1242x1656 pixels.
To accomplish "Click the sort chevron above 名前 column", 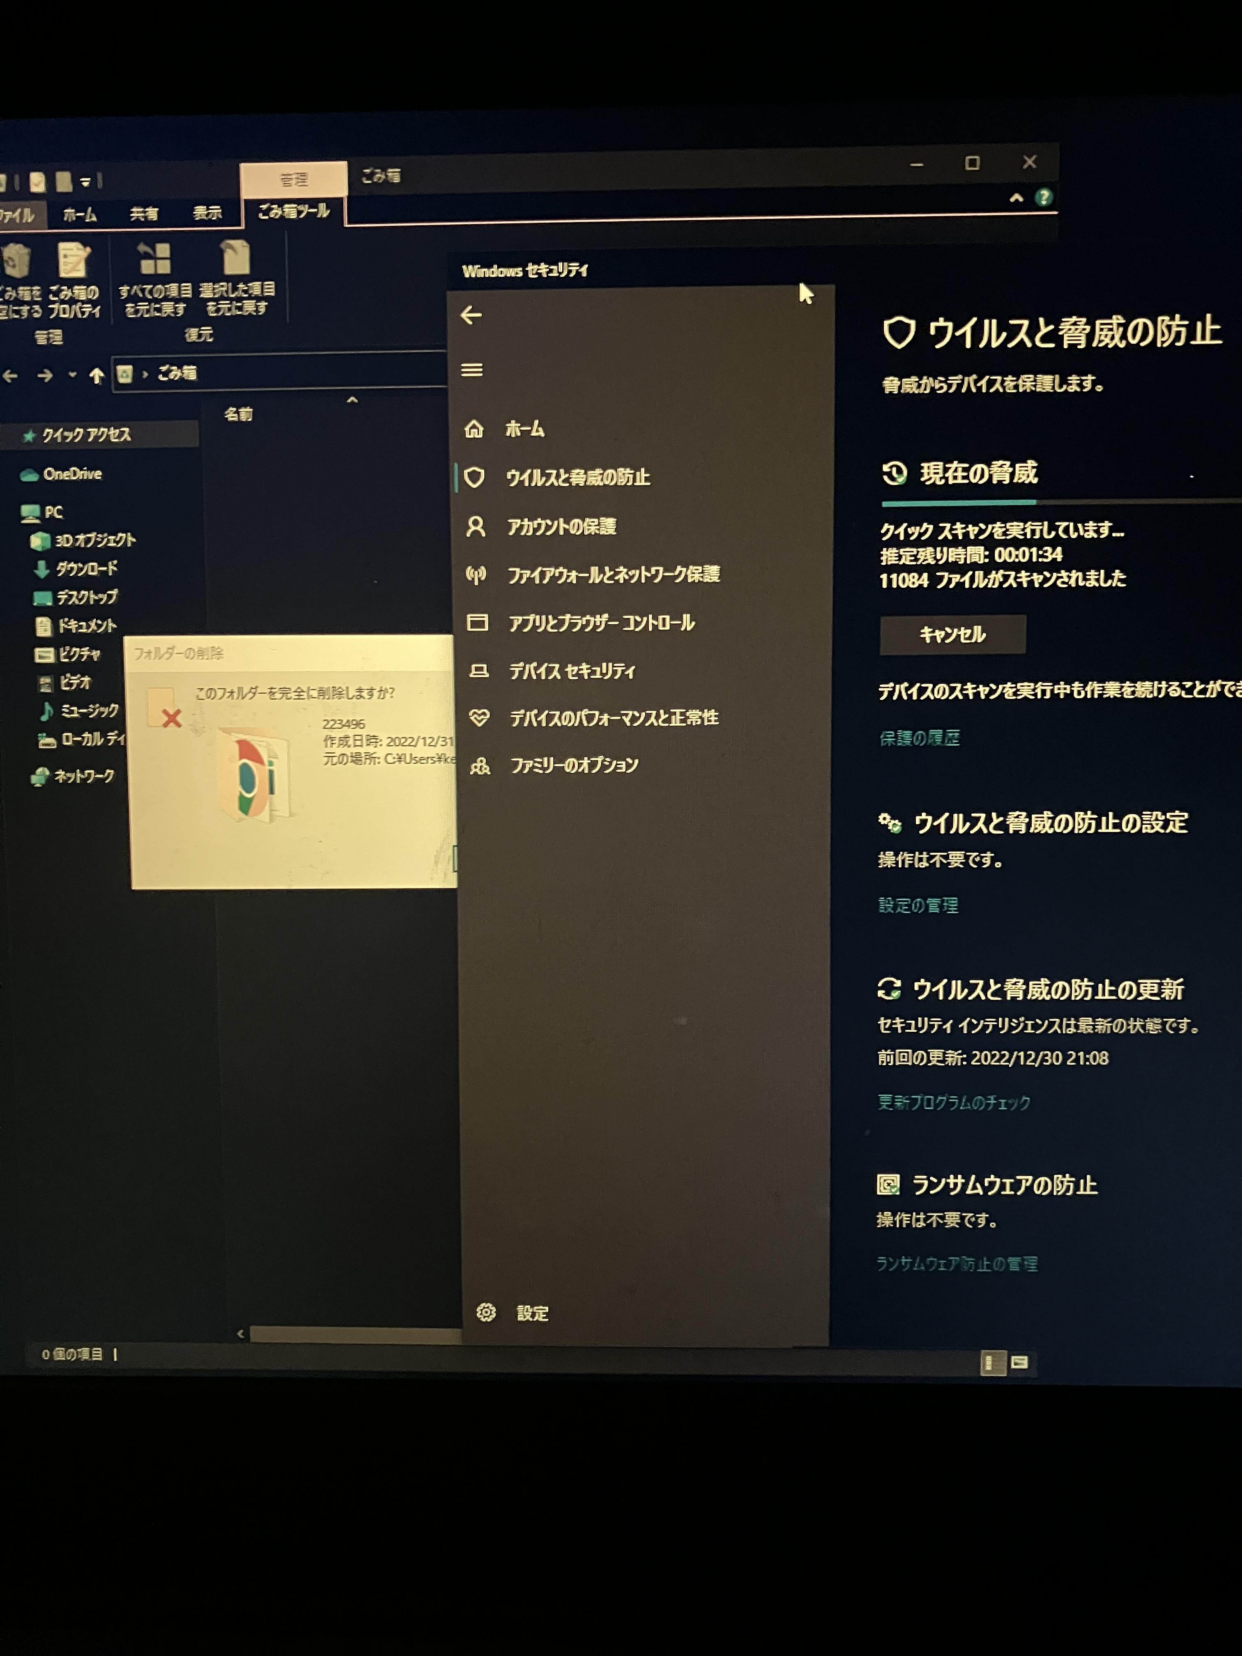I will (352, 400).
